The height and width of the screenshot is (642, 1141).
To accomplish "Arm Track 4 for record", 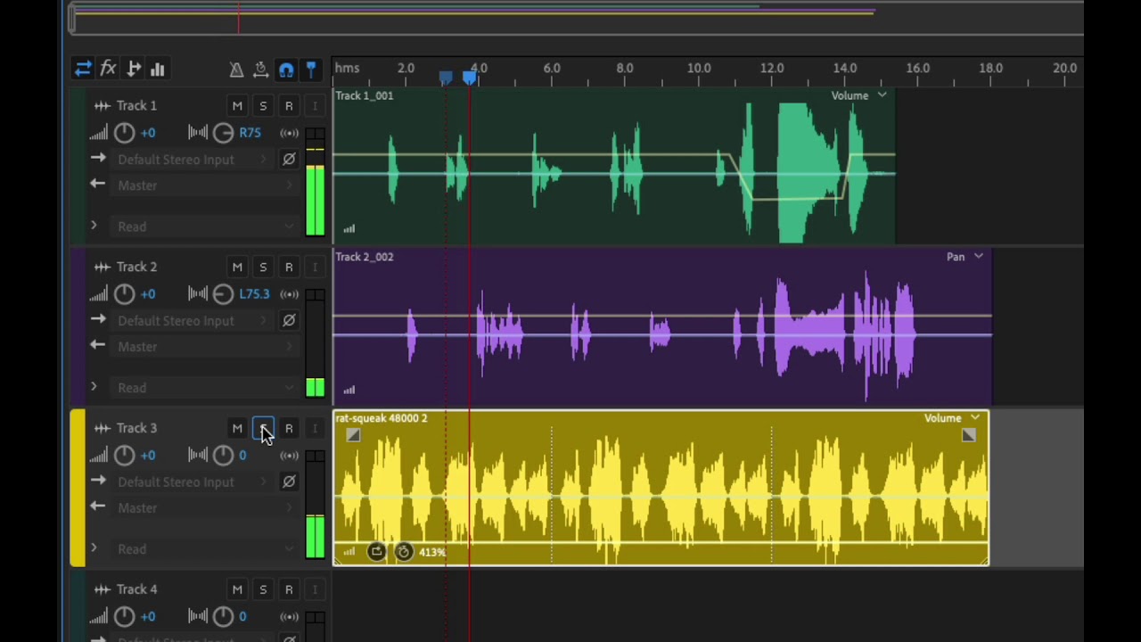I will coord(289,589).
